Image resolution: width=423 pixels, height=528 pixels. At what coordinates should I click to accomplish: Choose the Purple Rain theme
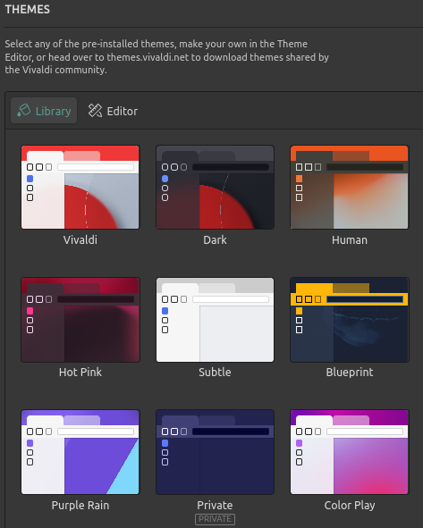[80, 452]
